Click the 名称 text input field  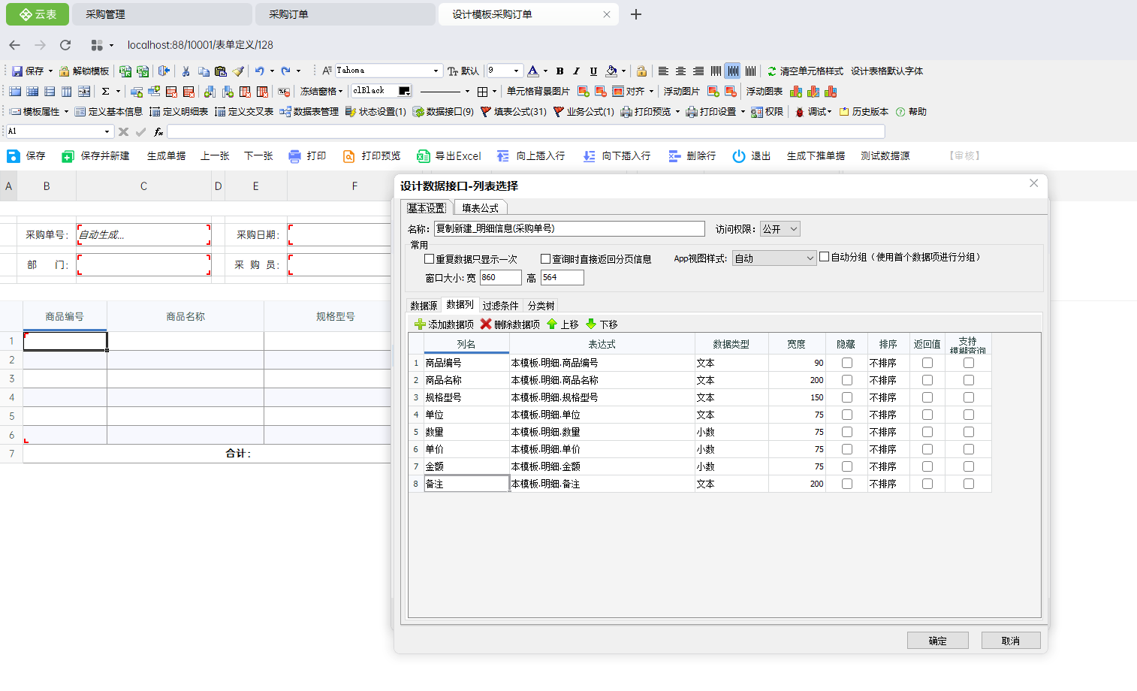[569, 229]
